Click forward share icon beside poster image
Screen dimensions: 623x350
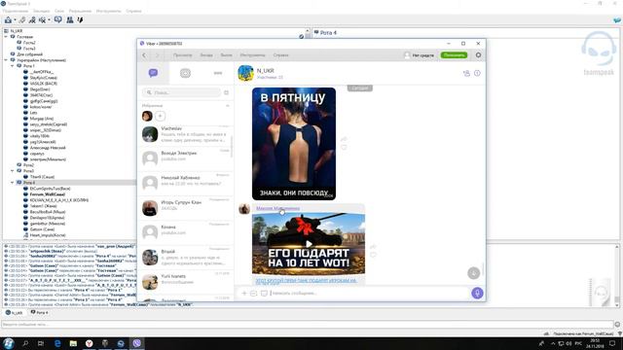pos(344,139)
